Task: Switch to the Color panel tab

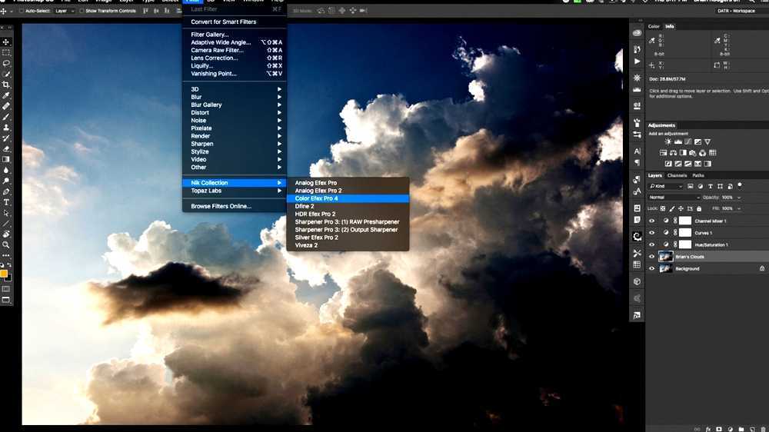Action: pos(654,26)
